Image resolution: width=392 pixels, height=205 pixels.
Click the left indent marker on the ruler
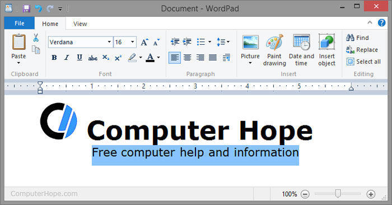click(x=40, y=87)
